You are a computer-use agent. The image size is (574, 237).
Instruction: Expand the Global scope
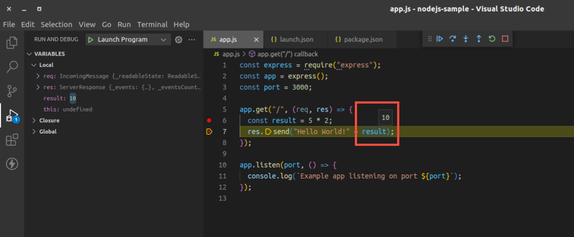click(34, 132)
